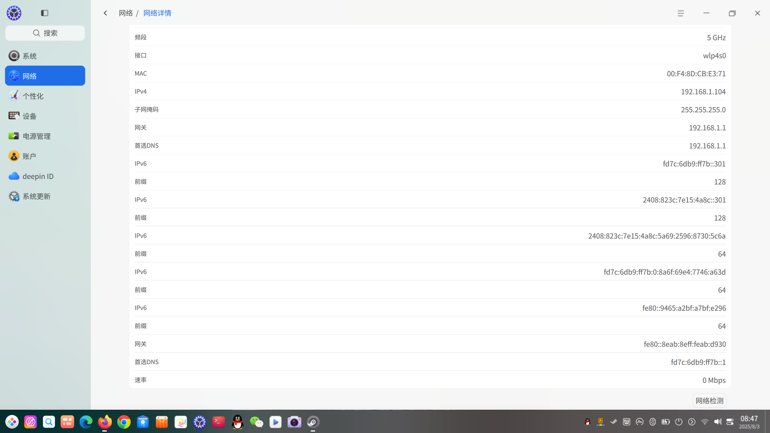Open 个性化 settings in sidebar
The image size is (770, 433).
point(45,96)
